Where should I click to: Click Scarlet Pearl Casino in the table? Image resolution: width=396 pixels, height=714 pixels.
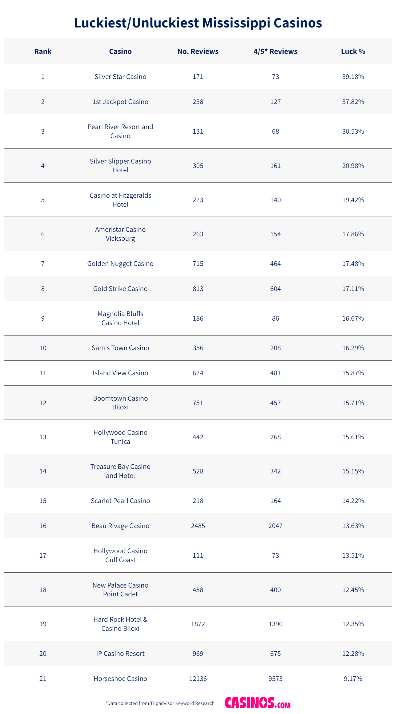pyautogui.click(x=120, y=501)
